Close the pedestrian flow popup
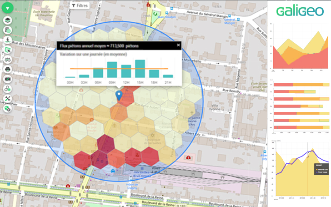Image resolution: width=331 pixels, height=207 pixels. click(178, 45)
